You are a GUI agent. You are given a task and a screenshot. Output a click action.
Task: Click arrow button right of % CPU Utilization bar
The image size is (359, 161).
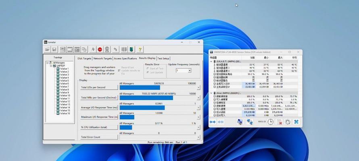(x=198, y=128)
